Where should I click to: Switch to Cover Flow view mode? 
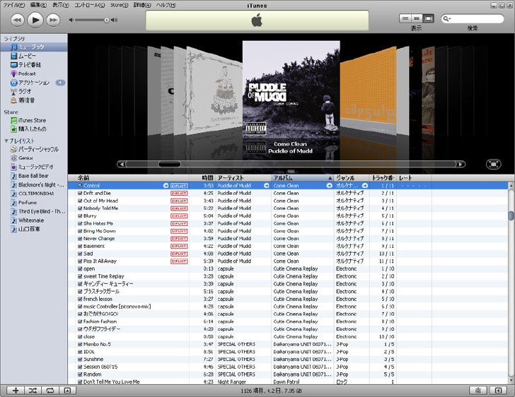428,18
